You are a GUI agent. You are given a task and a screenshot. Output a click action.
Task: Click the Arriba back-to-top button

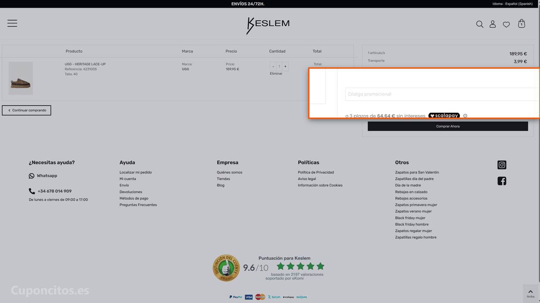[x=531, y=293]
